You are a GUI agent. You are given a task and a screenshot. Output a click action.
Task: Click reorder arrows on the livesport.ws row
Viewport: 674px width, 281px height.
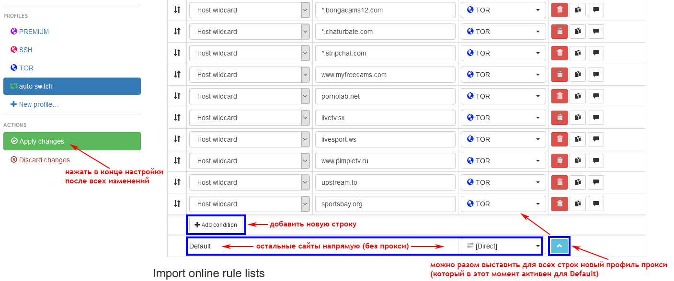point(177,139)
